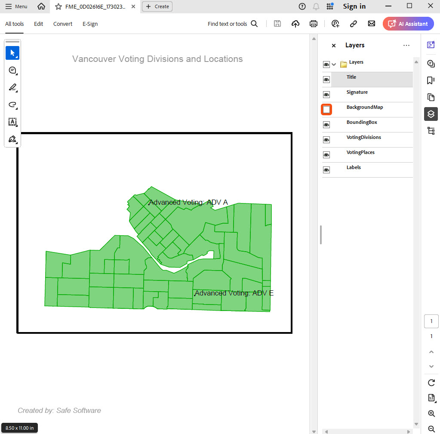This screenshot has width=440, height=434.
Task: Open the Layers panel options menu
Action: (x=406, y=45)
